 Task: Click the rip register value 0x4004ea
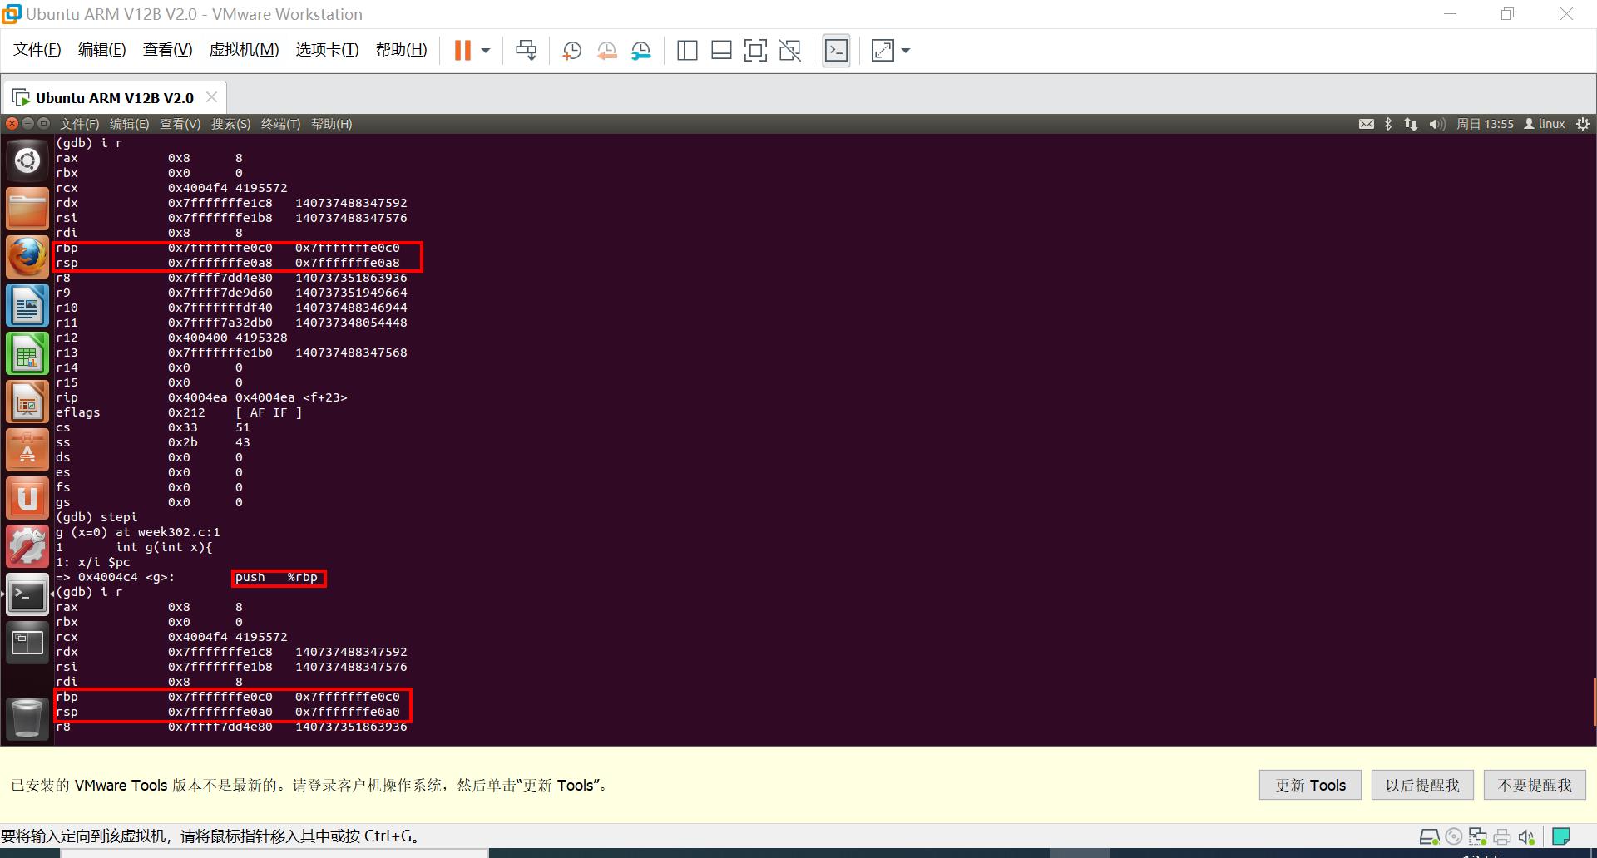pos(197,397)
